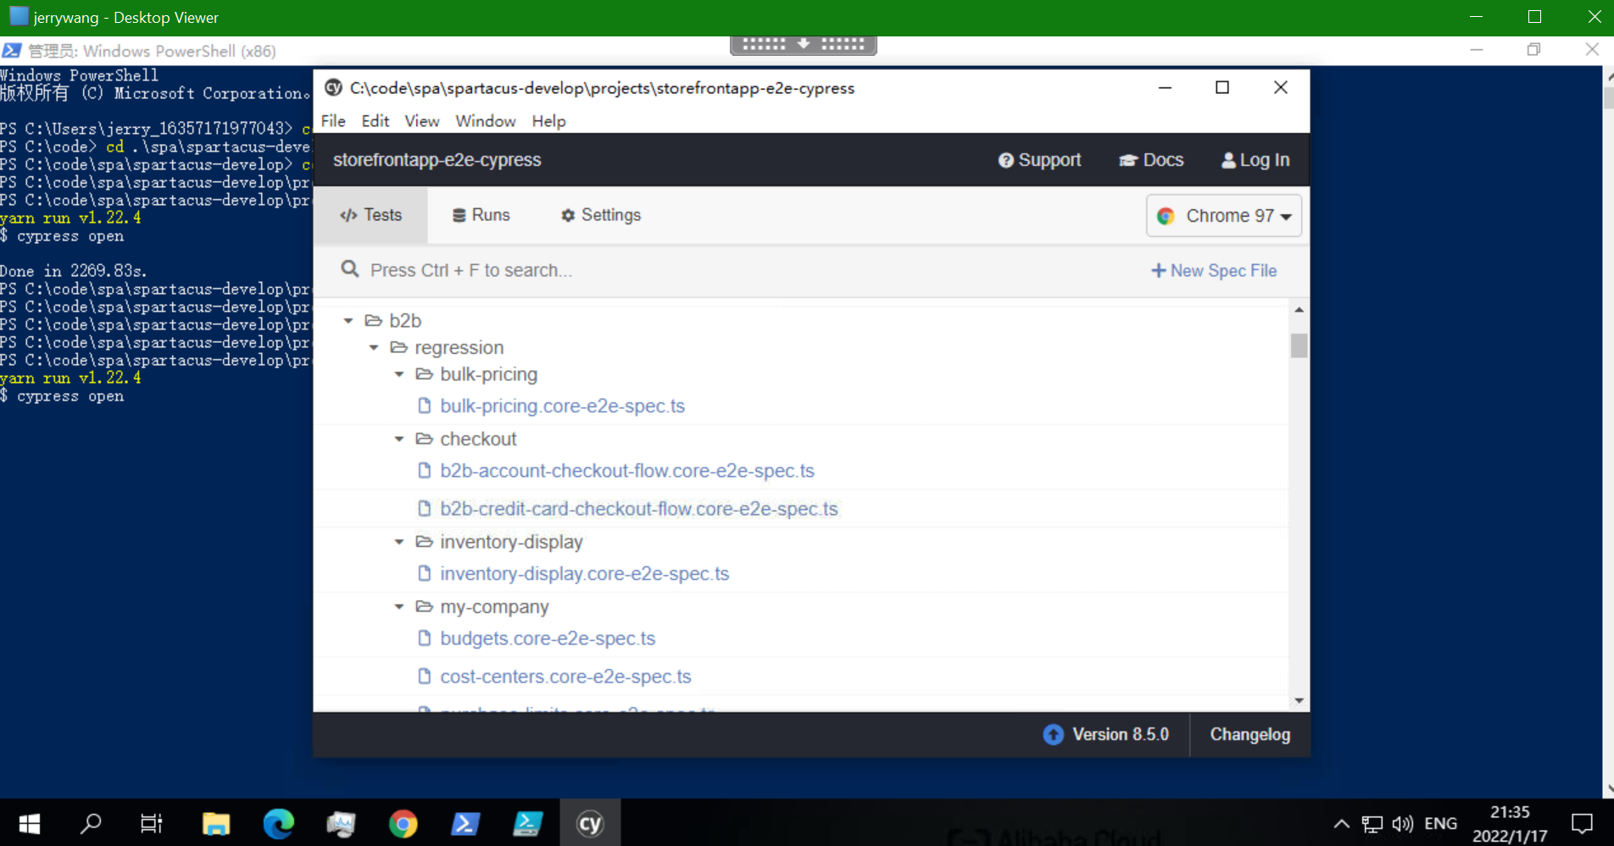Run b2b-account-checkout-flow.core-e2e-spec.ts
Image resolution: width=1614 pixels, height=846 pixels.
click(x=627, y=471)
